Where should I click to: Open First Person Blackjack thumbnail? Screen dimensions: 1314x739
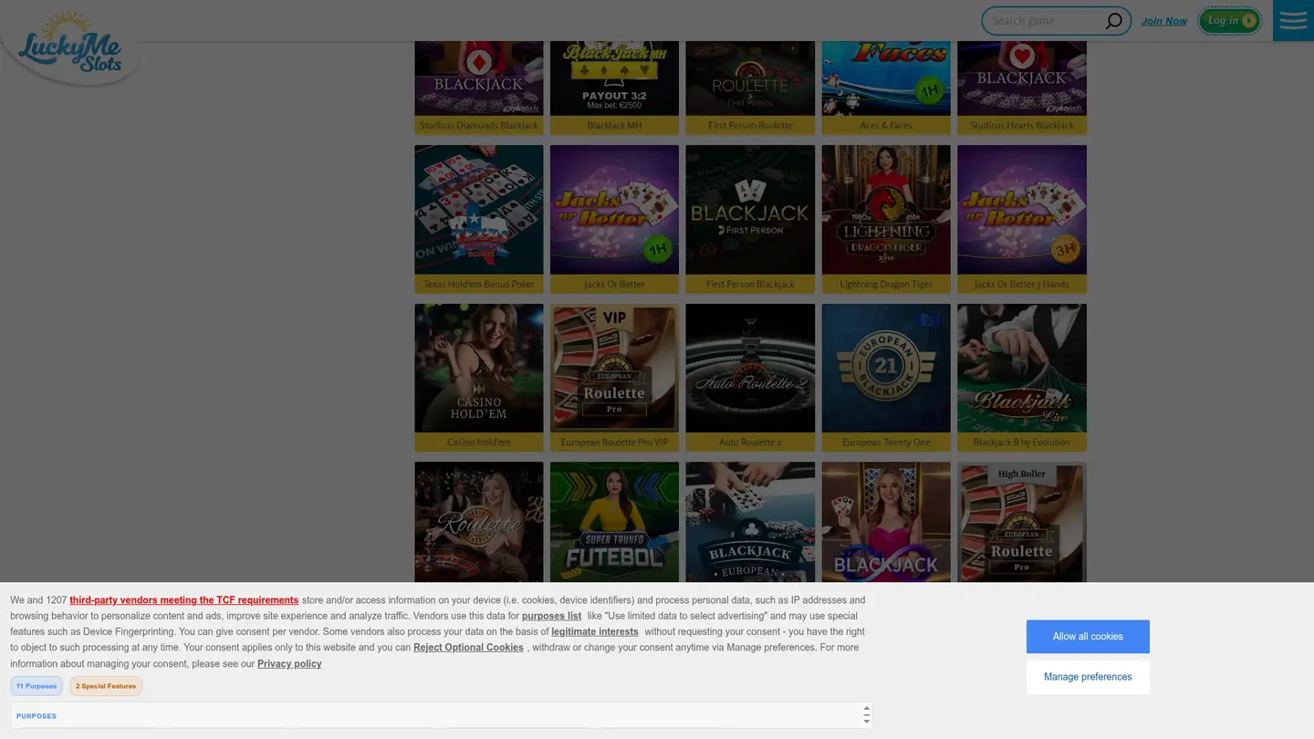(750, 210)
